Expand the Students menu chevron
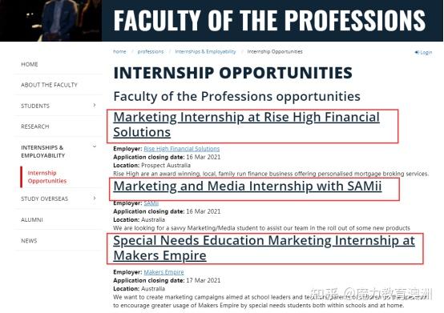Image resolution: width=444 pixels, height=313 pixels. pyautogui.click(x=95, y=106)
